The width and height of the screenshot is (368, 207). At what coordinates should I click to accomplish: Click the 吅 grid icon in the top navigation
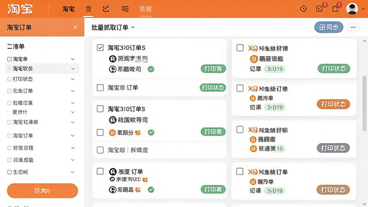coord(125,9)
